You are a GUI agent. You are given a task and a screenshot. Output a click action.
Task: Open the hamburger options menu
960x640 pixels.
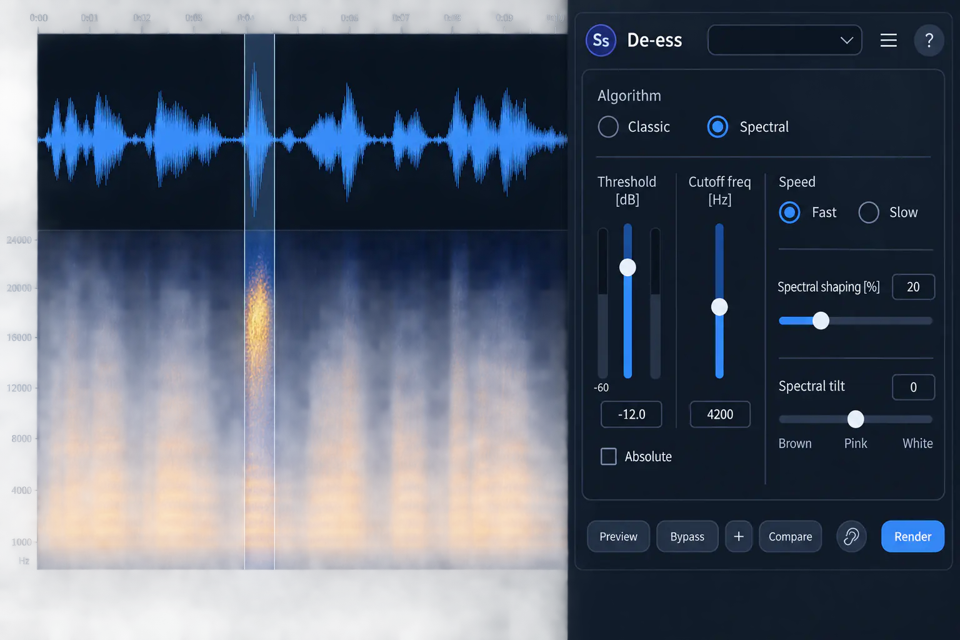888,41
